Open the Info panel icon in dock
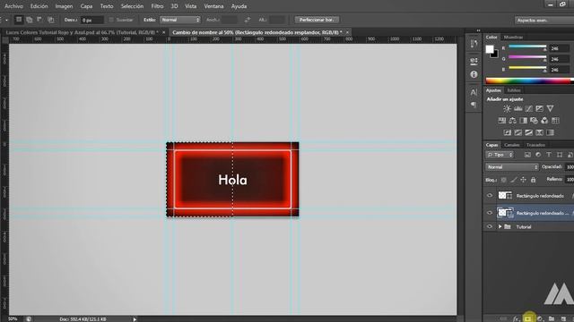The width and height of the screenshot is (574, 322). pos(474,74)
